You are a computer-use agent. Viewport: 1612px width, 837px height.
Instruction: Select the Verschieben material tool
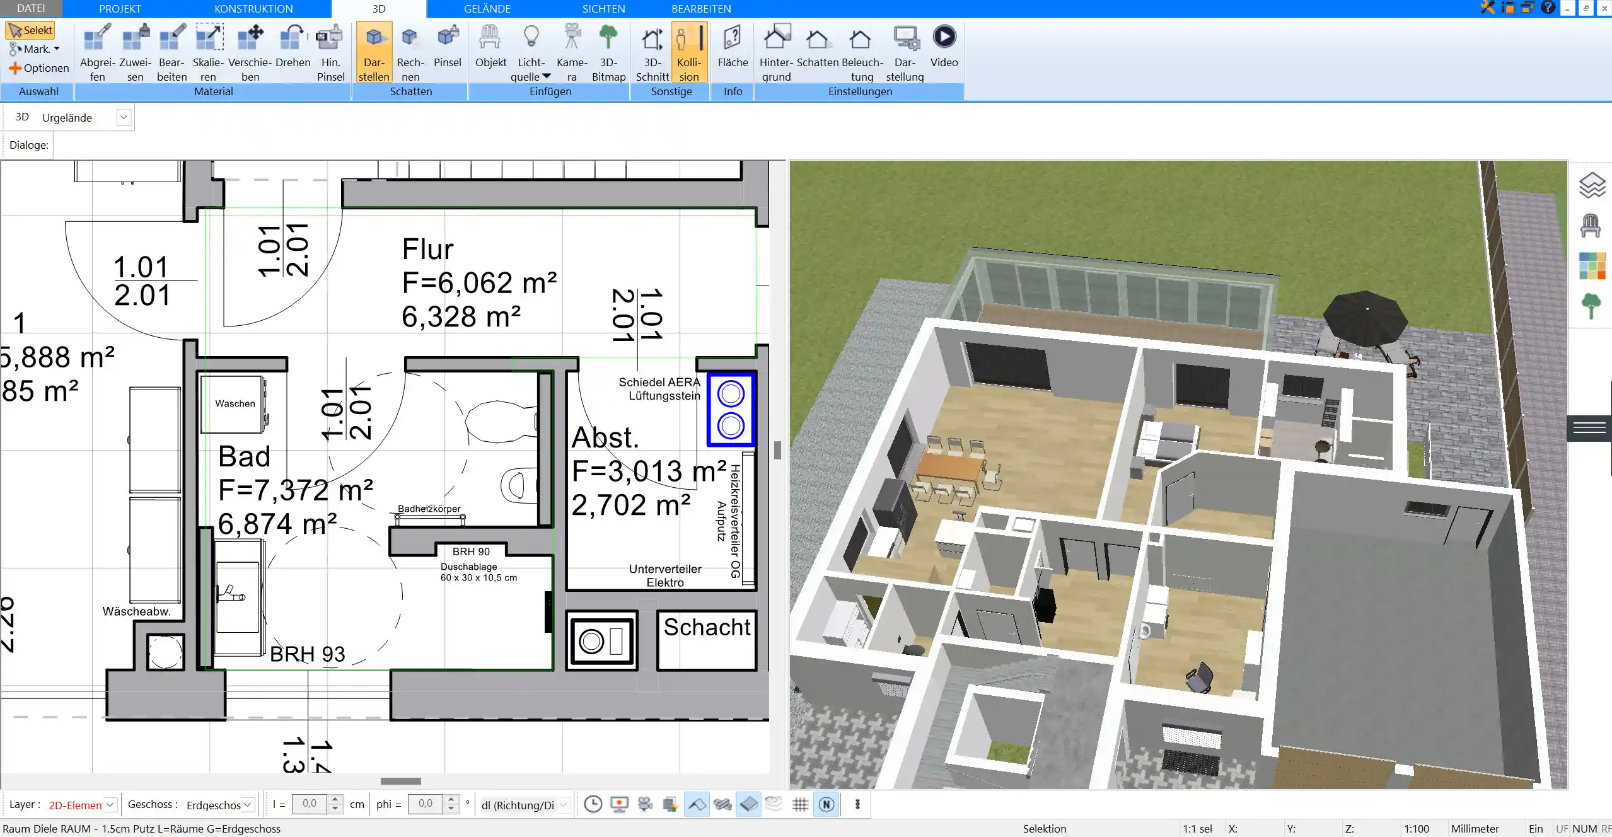(250, 52)
